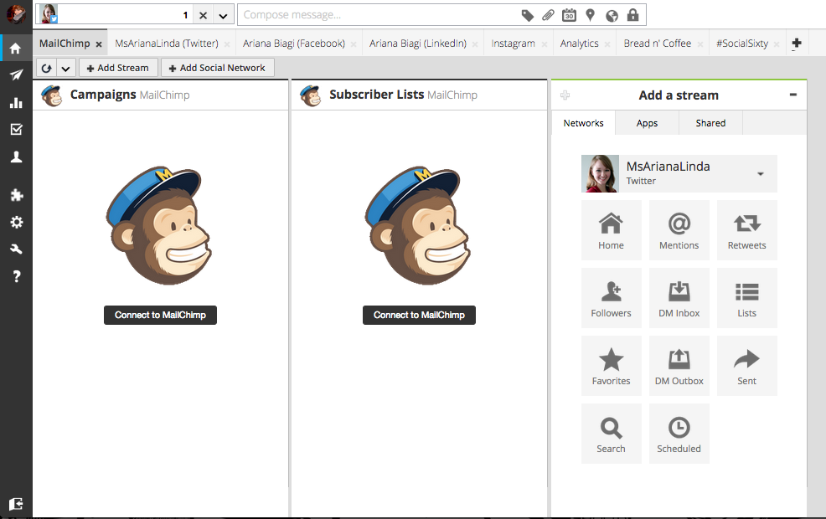826x519 pixels.
Task: Click the lock privacy icon
Action: pyautogui.click(x=632, y=15)
